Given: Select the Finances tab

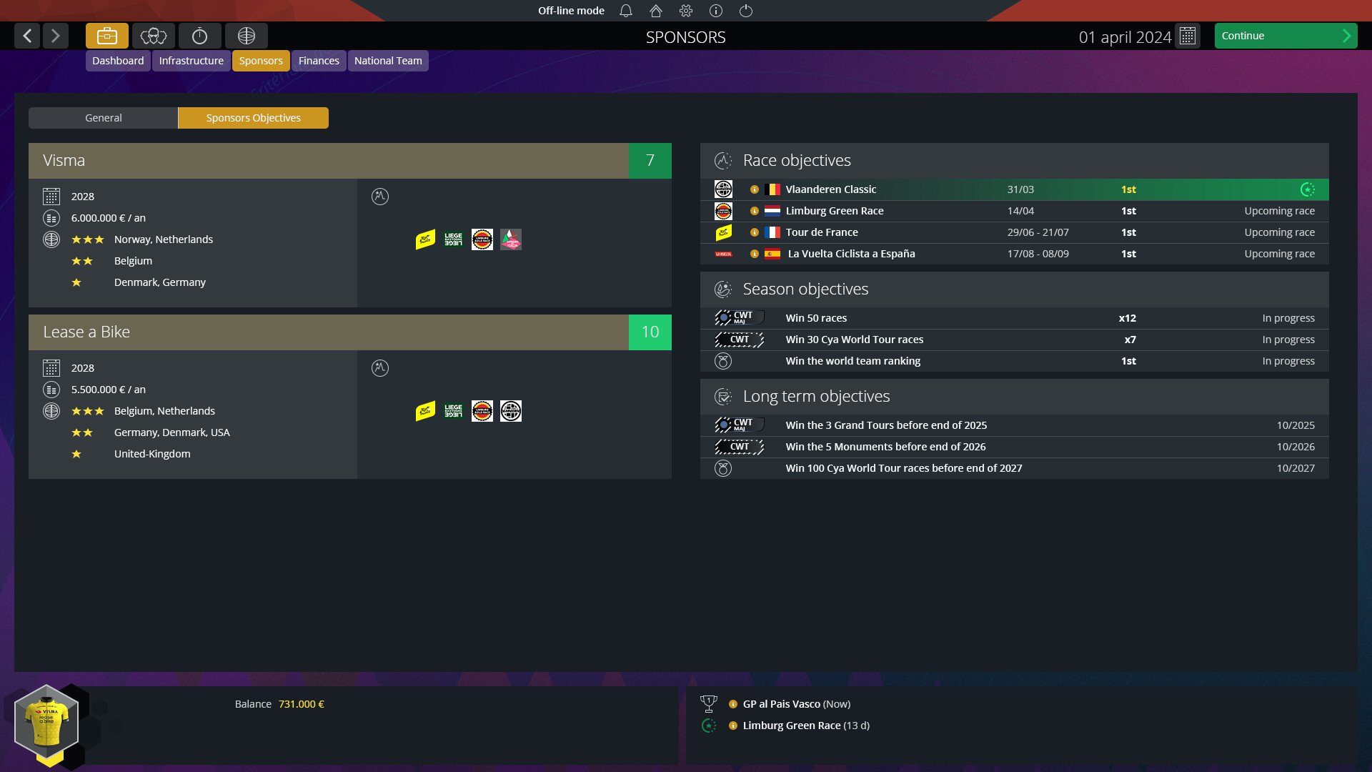Looking at the screenshot, I should pos(319,59).
